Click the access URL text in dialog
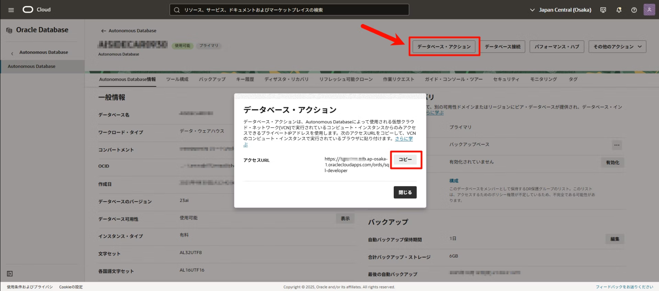The width and height of the screenshot is (659, 291). click(357, 165)
